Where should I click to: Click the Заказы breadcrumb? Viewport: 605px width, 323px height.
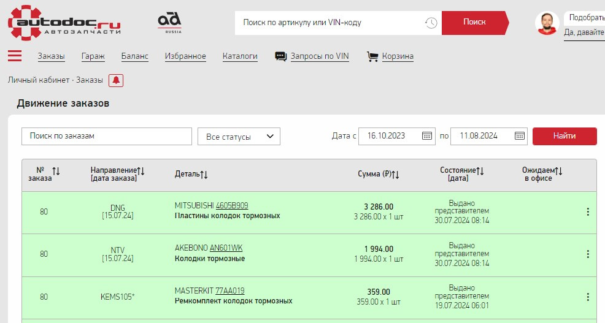click(89, 80)
